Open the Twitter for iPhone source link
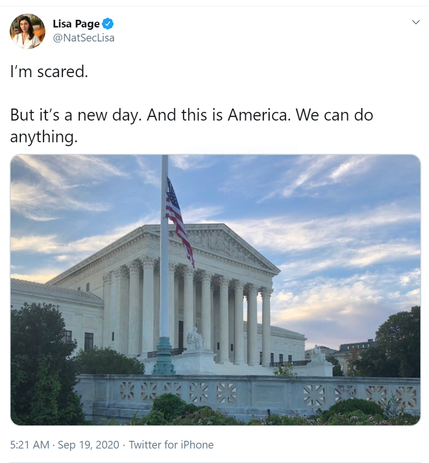 tap(171, 445)
